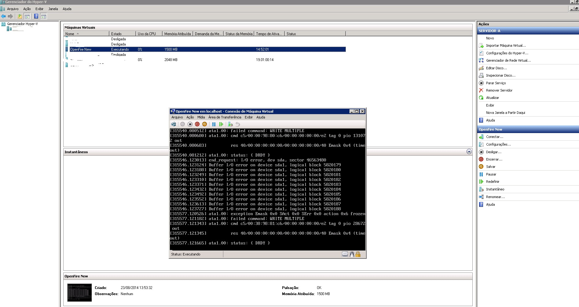This screenshot has width=579, height=307.
Task: Click the Turn Off (stop) VM icon
Action: tap(190, 124)
